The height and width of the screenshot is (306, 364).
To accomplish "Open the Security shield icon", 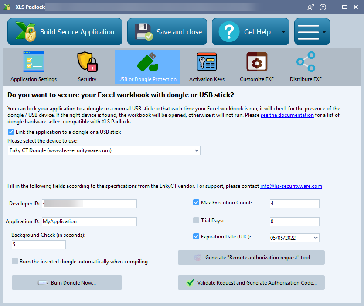I will (87, 62).
